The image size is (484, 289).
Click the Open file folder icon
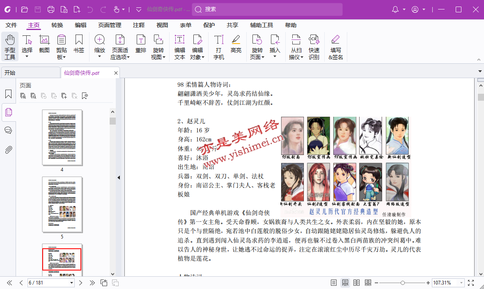(x=25, y=9)
